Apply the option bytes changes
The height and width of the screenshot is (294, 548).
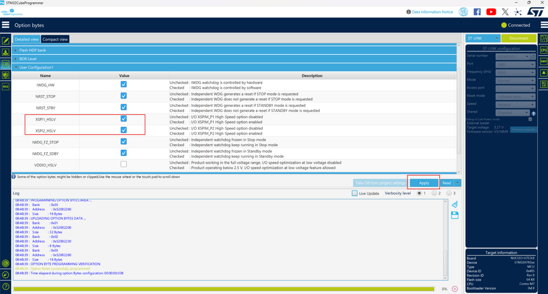tap(424, 183)
